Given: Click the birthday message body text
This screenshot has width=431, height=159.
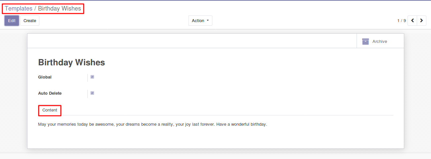Looking at the screenshot, I should click(x=152, y=124).
